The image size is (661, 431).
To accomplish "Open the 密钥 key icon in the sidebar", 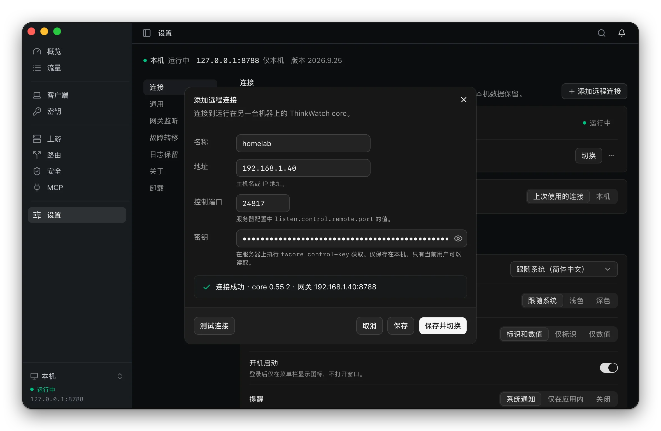I will click(37, 111).
